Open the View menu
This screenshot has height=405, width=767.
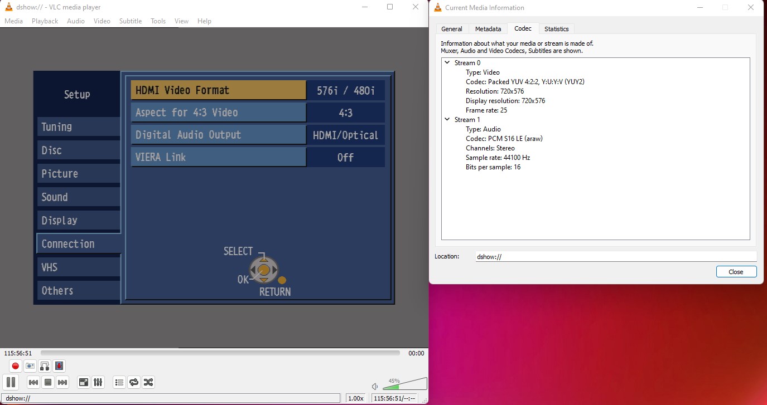click(x=182, y=21)
